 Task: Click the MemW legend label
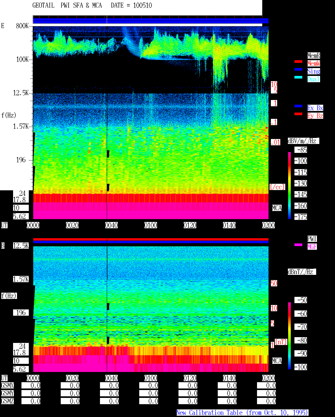tap(314, 63)
